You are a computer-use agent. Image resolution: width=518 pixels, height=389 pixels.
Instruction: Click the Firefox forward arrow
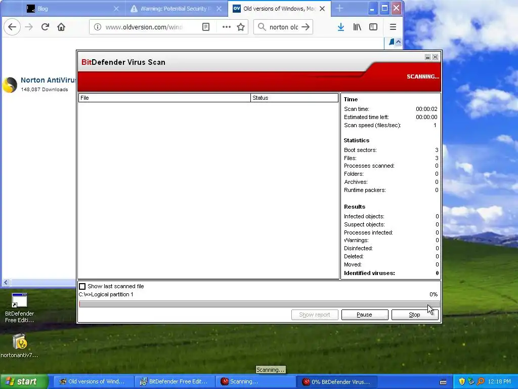click(29, 27)
